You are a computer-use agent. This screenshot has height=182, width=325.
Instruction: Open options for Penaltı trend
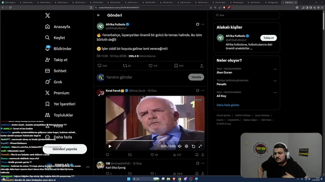[x=275, y=81]
